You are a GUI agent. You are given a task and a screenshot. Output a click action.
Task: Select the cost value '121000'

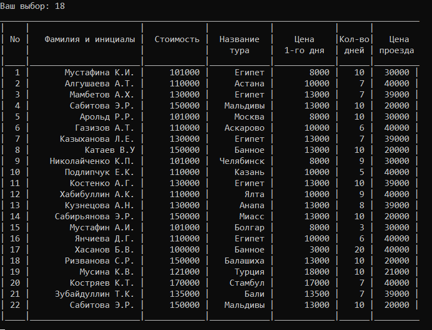click(185, 272)
